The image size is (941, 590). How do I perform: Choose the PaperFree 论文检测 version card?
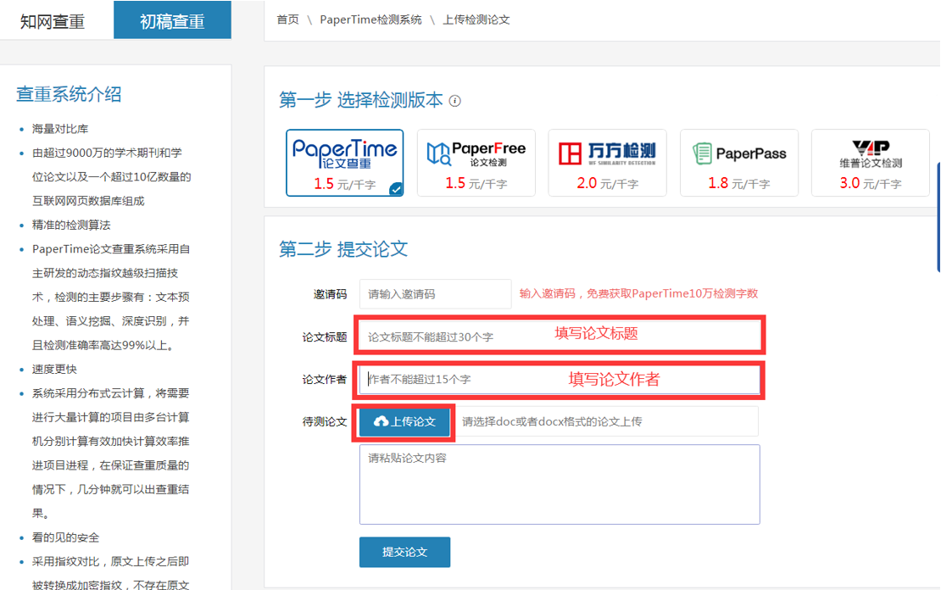click(x=476, y=163)
